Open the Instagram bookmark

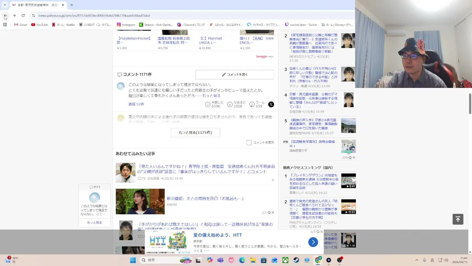point(126,25)
